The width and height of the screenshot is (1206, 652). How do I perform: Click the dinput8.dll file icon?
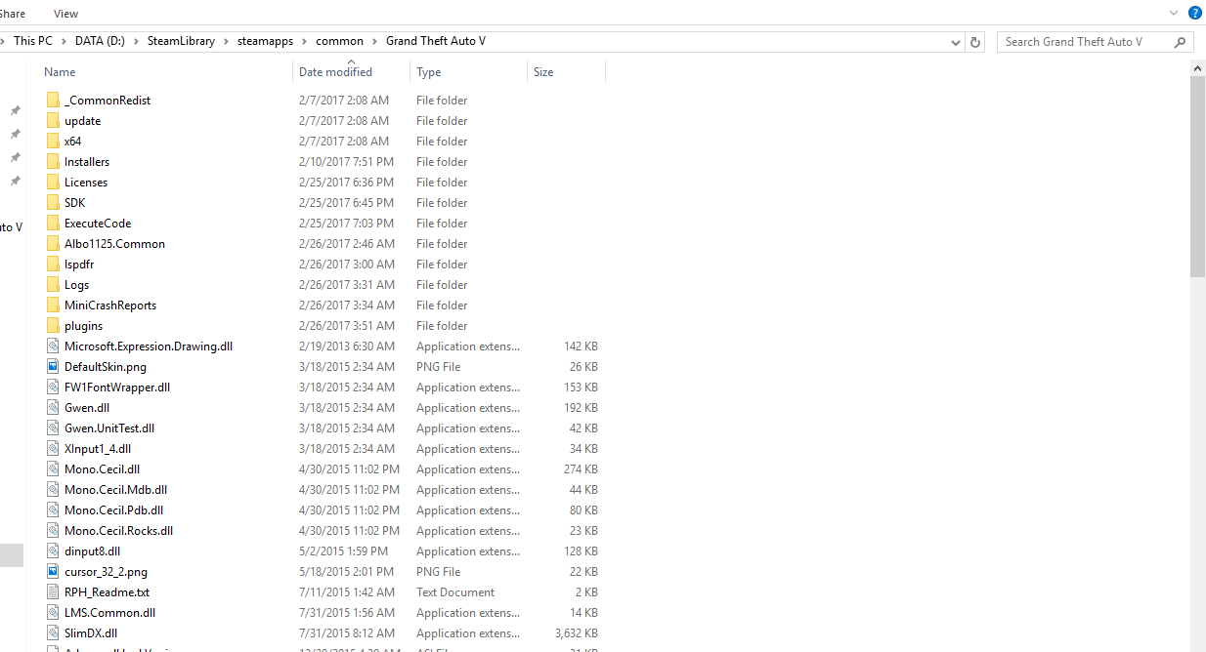click(53, 550)
